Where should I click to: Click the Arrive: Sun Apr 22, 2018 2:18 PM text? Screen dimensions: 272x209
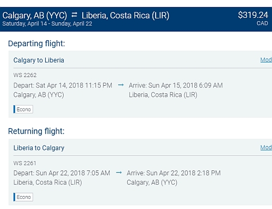click(x=174, y=173)
